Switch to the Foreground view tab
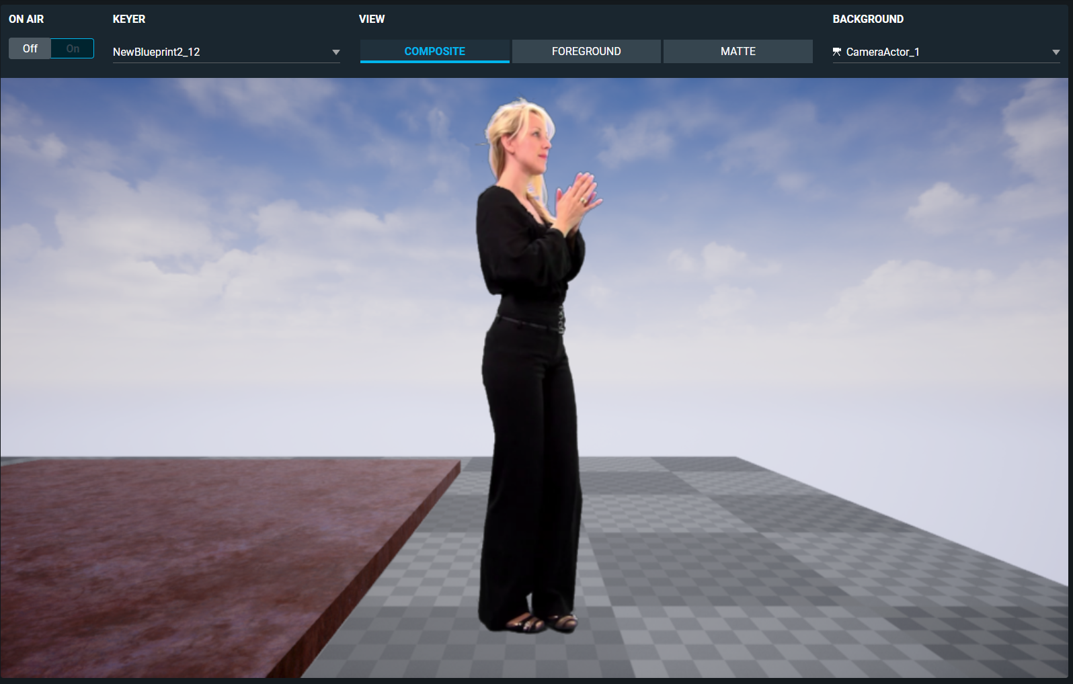This screenshot has width=1073, height=684. click(x=586, y=51)
